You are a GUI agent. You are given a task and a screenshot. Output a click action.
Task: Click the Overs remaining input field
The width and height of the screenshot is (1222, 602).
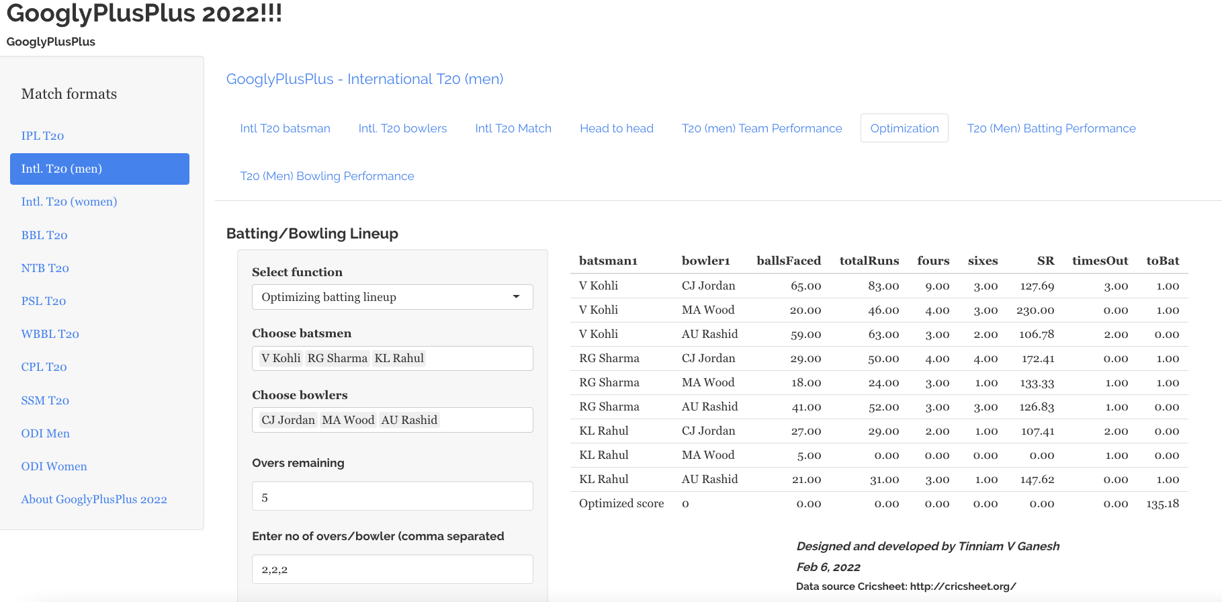(x=392, y=497)
